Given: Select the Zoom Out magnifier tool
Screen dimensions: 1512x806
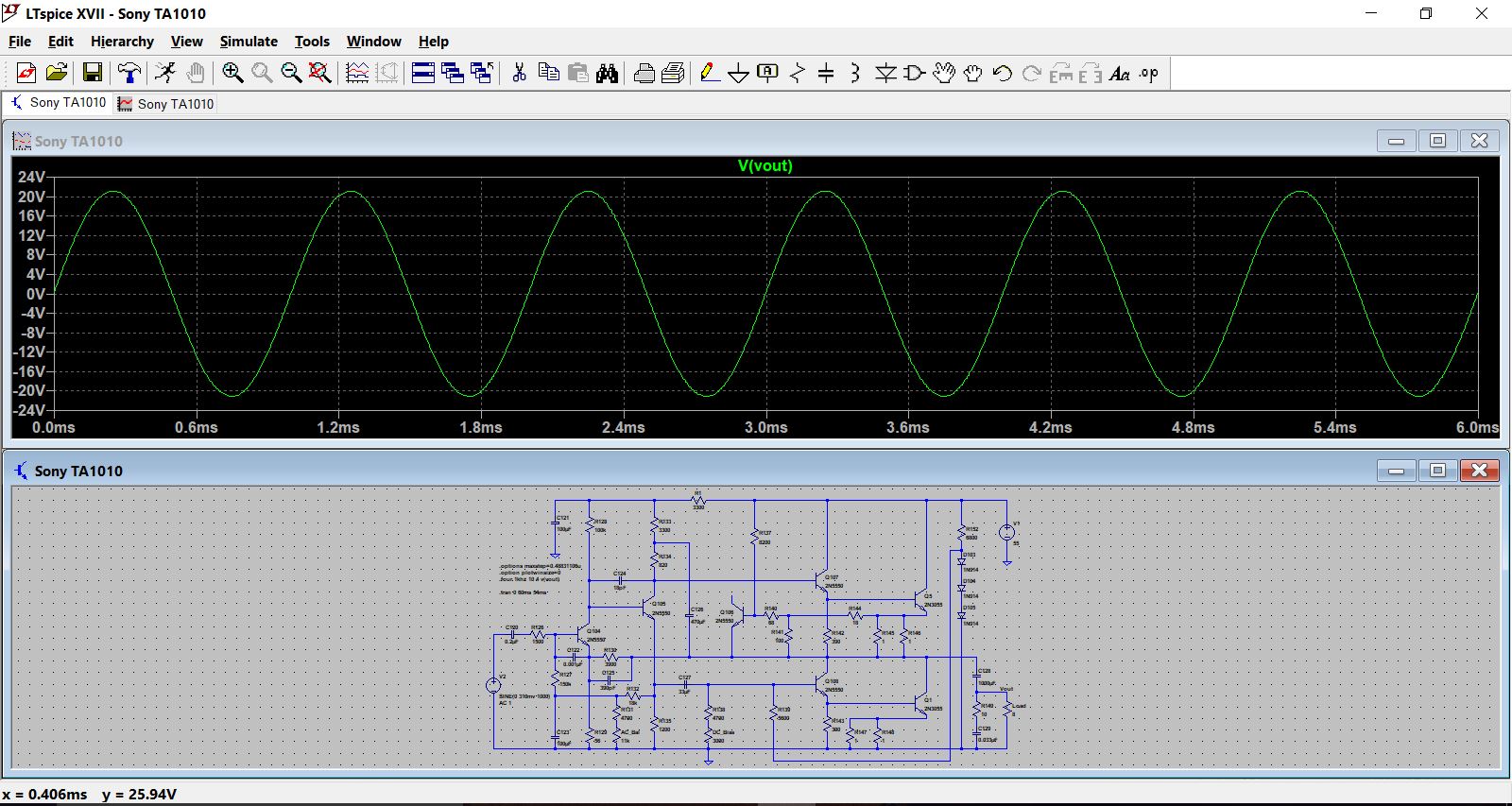Looking at the screenshot, I should (291, 73).
